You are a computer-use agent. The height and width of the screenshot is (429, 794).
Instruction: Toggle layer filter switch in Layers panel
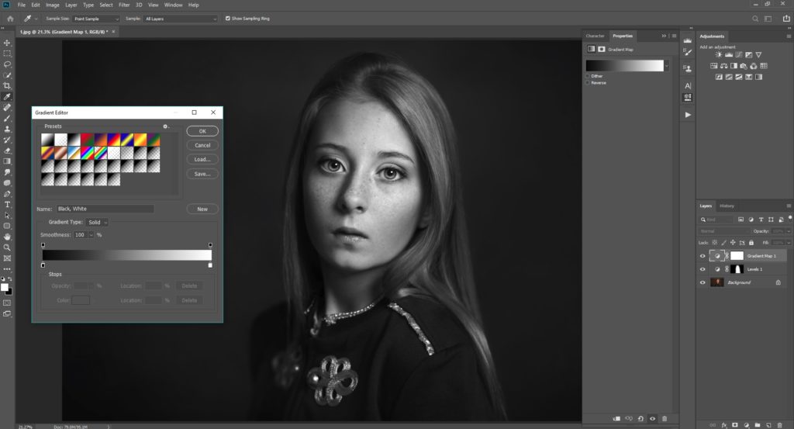[x=790, y=218]
